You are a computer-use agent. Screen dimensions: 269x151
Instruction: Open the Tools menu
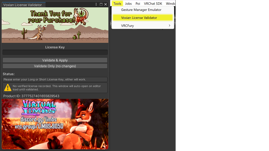pos(117,4)
